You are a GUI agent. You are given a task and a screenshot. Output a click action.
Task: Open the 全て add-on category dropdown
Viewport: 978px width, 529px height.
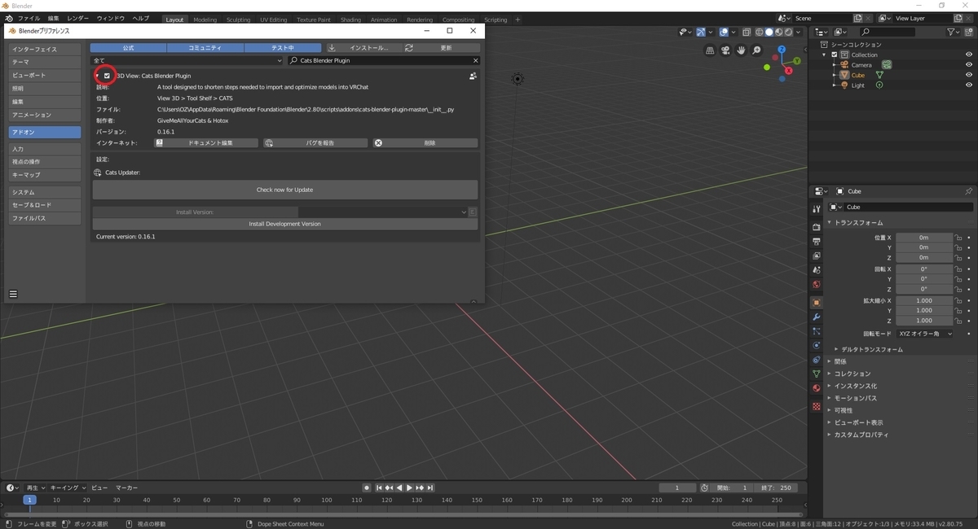(187, 60)
